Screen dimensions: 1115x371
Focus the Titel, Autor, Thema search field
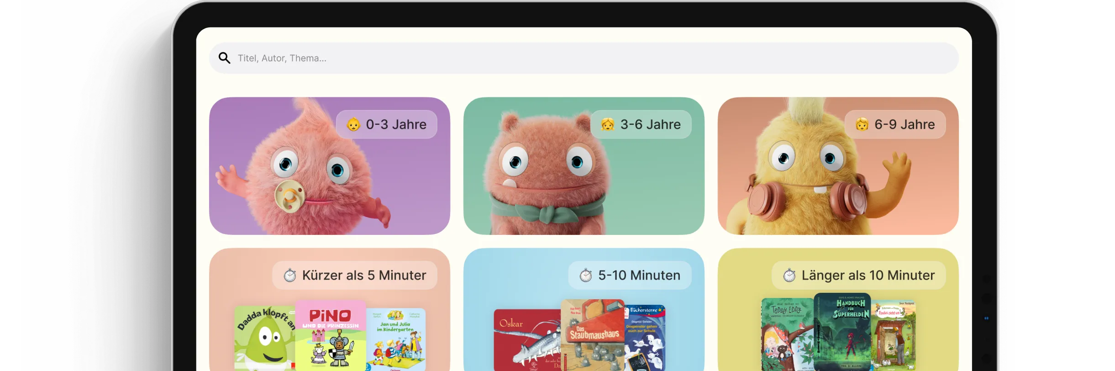tap(584, 58)
